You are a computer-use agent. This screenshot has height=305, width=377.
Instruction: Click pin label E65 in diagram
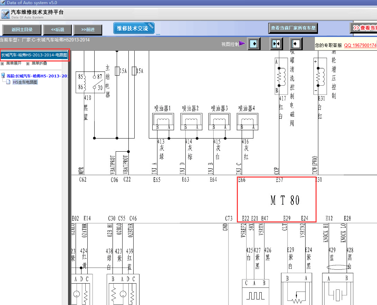(157, 180)
